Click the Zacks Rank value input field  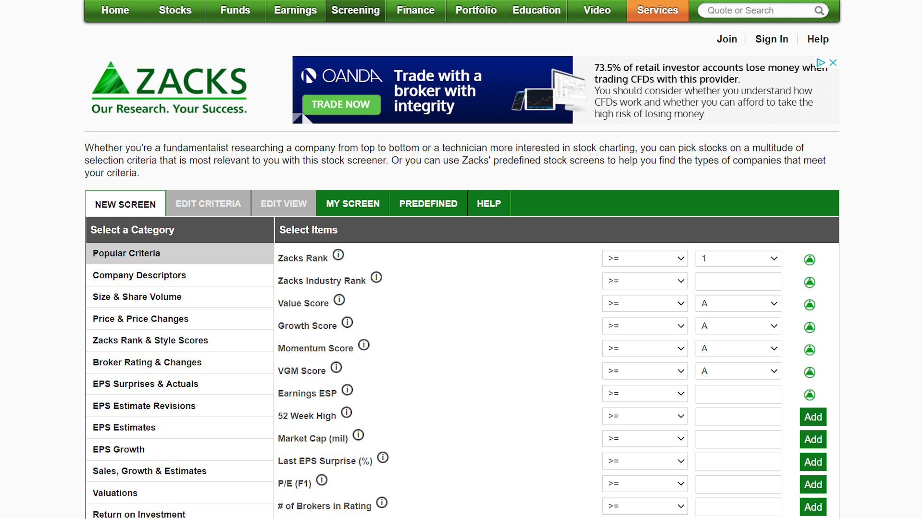[737, 259]
